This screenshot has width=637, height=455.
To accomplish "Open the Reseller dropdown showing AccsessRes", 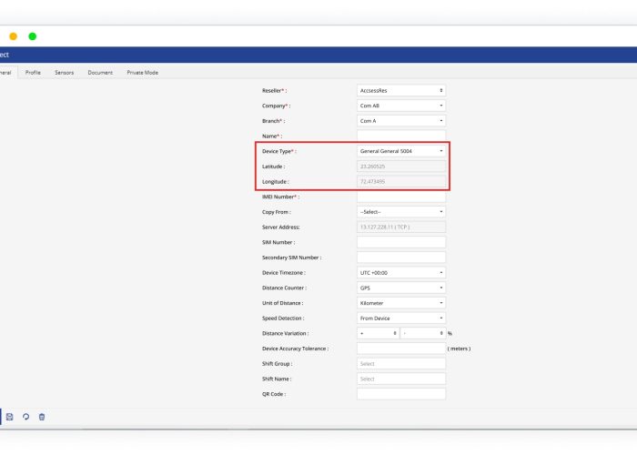I will pyautogui.click(x=401, y=90).
